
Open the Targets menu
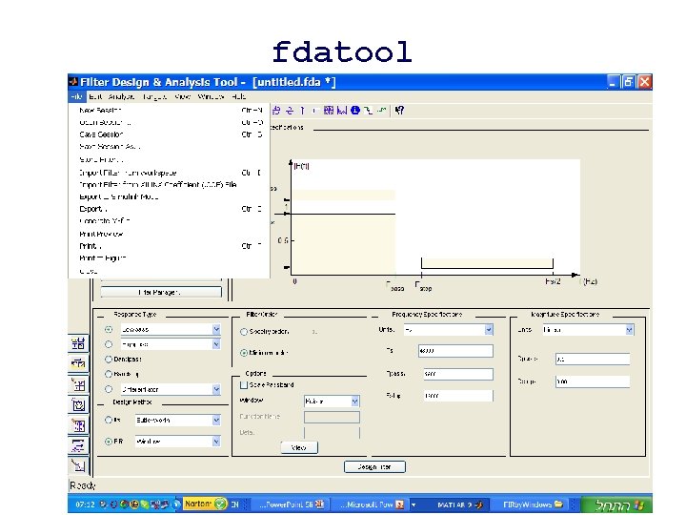[154, 96]
